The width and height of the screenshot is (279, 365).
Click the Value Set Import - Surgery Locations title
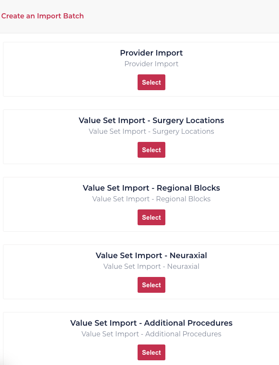click(x=151, y=120)
